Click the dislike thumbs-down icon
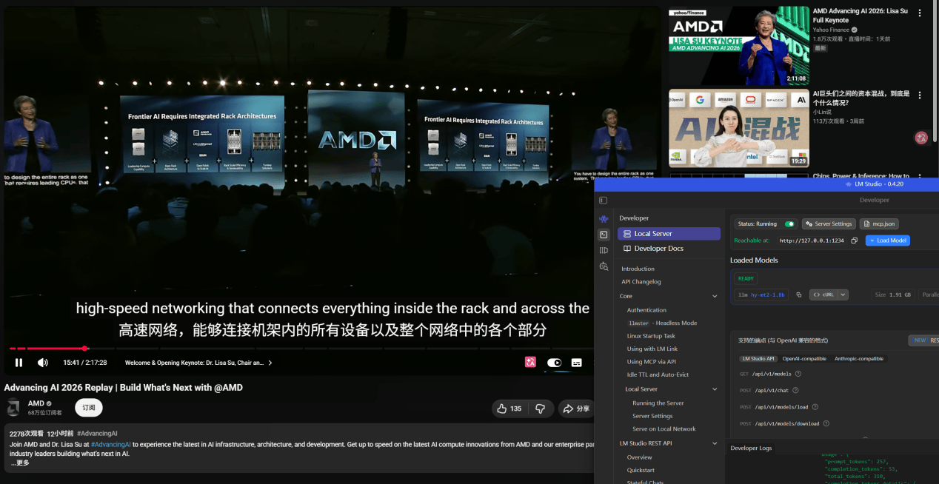Image resolution: width=939 pixels, height=484 pixels. (540, 409)
